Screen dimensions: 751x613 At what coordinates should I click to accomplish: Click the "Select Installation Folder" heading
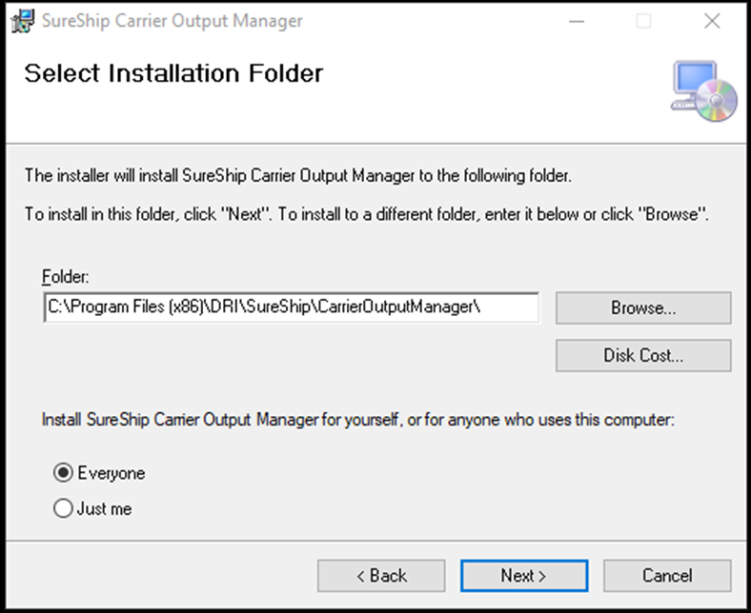click(173, 73)
